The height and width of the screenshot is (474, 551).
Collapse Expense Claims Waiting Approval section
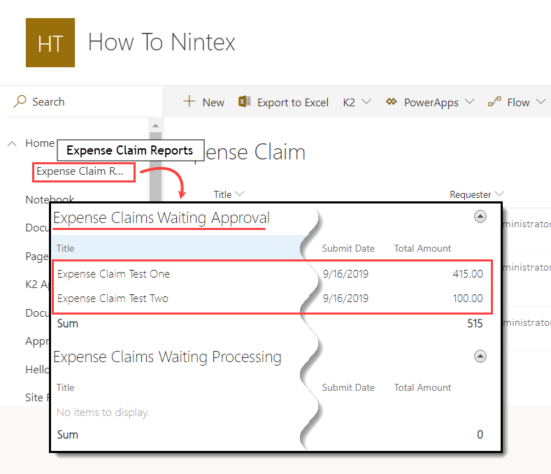480,217
